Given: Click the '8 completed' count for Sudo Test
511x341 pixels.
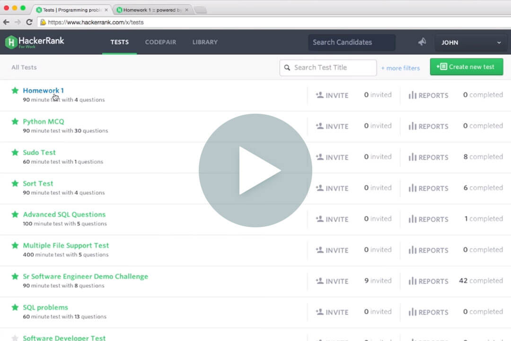Looking at the screenshot, I should point(483,157).
